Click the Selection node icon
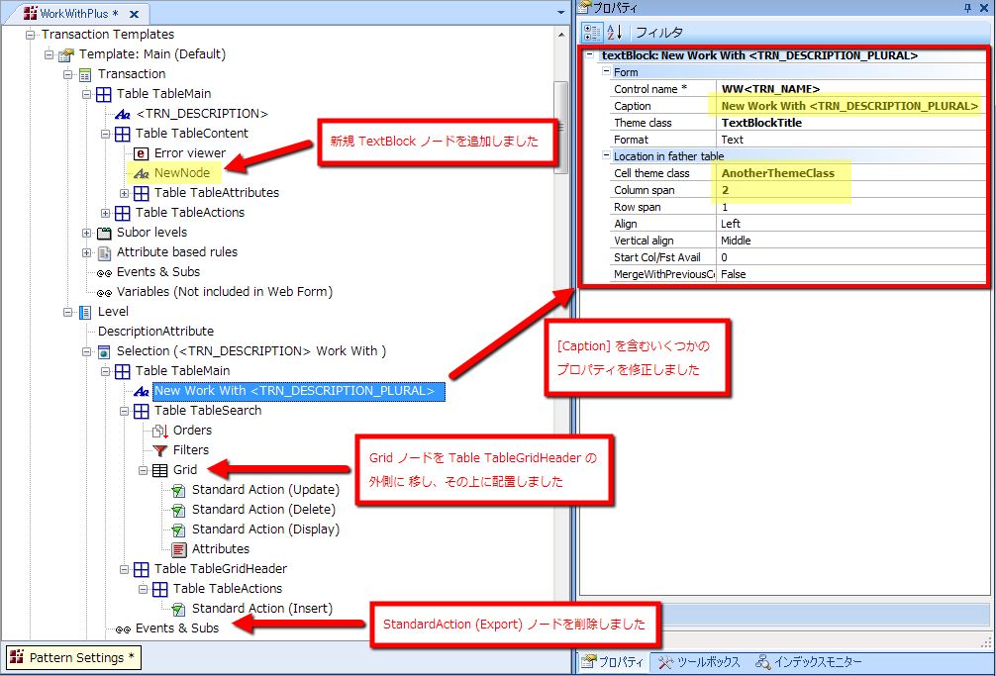This screenshot has width=996, height=676. pyautogui.click(x=104, y=351)
